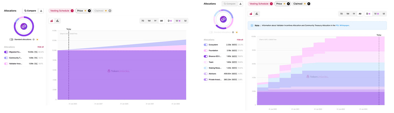Open info icon beside POL Standard allocations
The image size is (394, 113).
[x=34, y=39]
